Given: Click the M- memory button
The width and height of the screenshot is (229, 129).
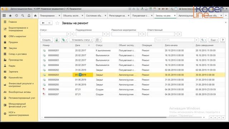Looking at the screenshot, I should point(167,9).
